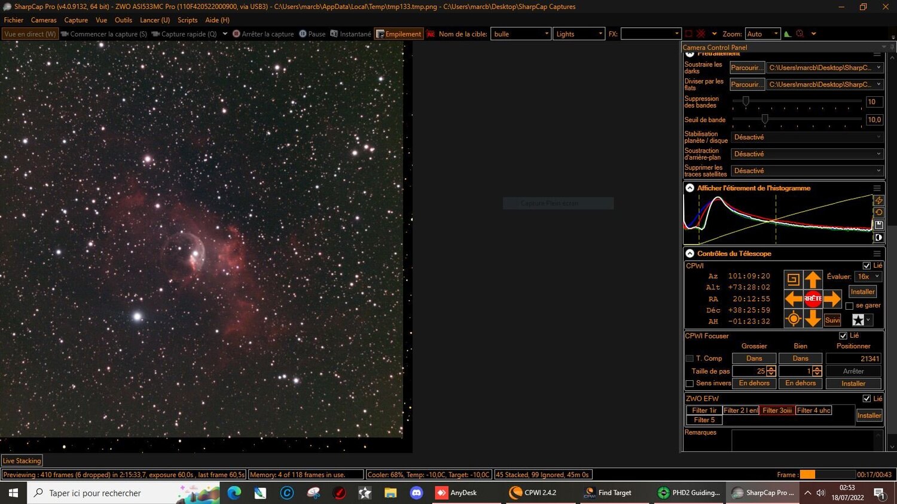Click the green histogram icon in the toolbar
The height and width of the screenshot is (504, 897).
788,34
